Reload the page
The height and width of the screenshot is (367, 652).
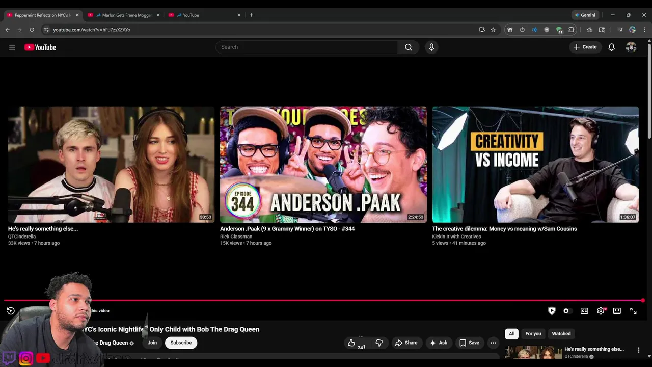(32, 30)
